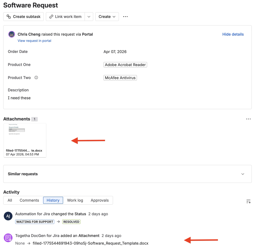The height and width of the screenshot is (248, 260).
Task: Switch to the Work log tab
Action: pos(75,200)
